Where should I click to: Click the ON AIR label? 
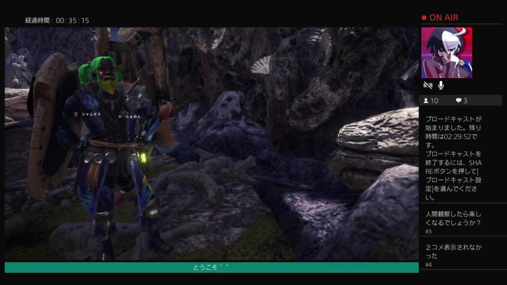[444, 18]
